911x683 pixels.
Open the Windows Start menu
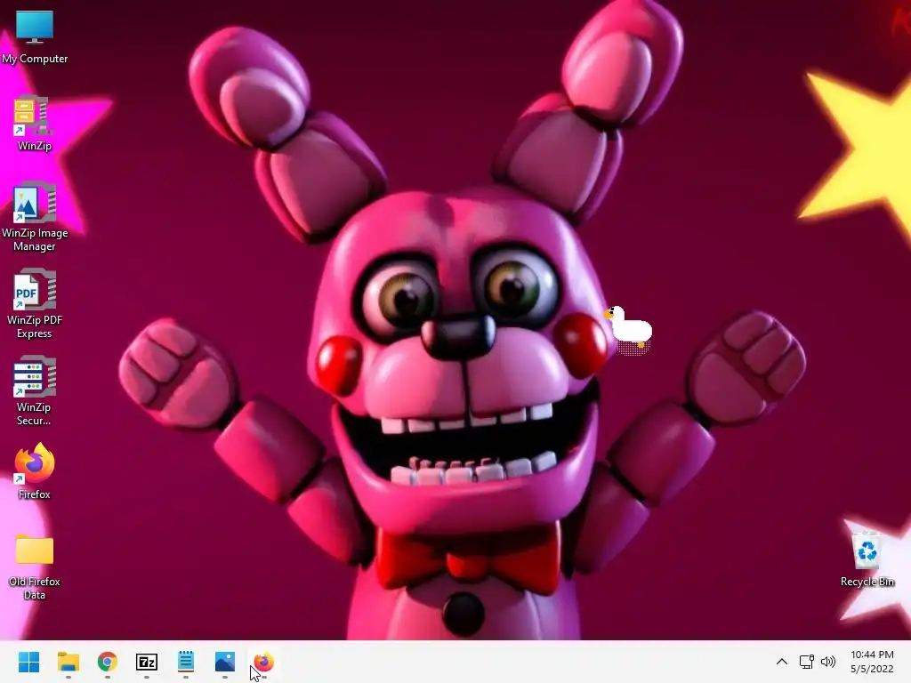(x=28, y=662)
